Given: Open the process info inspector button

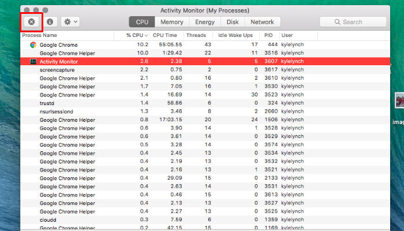Looking at the screenshot, I should [x=50, y=22].
